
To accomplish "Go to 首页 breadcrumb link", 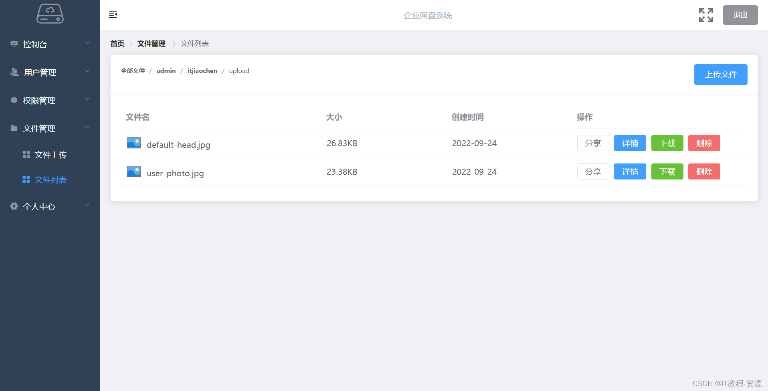I will pyautogui.click(x=117, y=43).
